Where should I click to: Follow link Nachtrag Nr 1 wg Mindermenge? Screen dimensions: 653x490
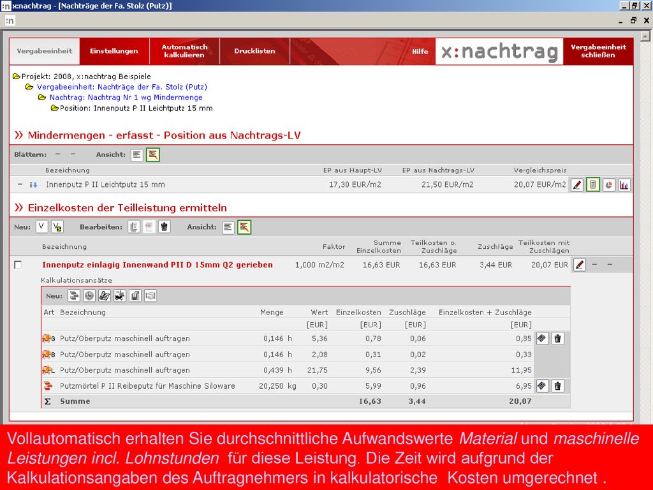point(126,98)
